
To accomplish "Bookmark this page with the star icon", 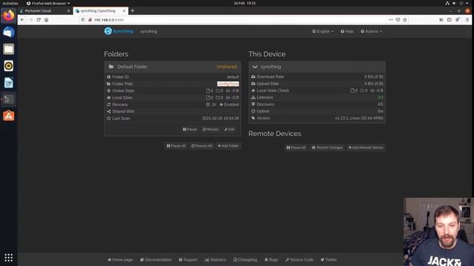I will tap(405, 20).
